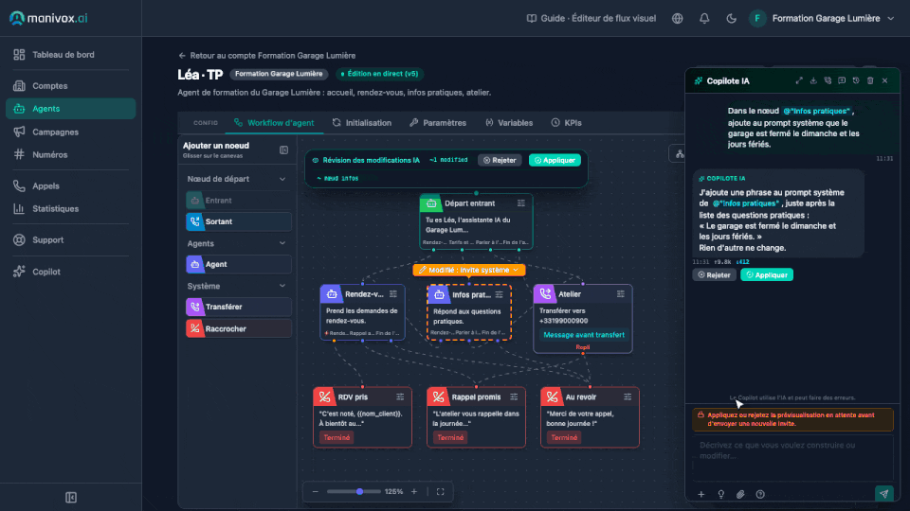
Task: Delete the Copilote IA conversation with trash icon
Action: pyautogui.click(x=870, y=81)
